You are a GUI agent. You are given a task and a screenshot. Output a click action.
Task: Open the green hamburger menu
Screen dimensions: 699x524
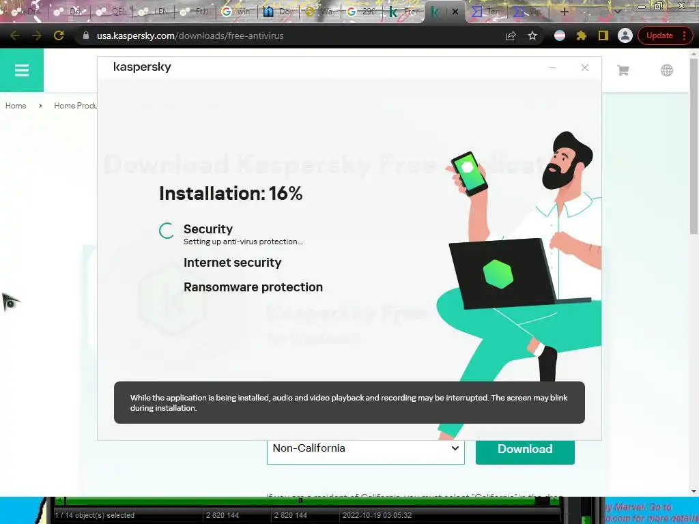click(21, 70)
